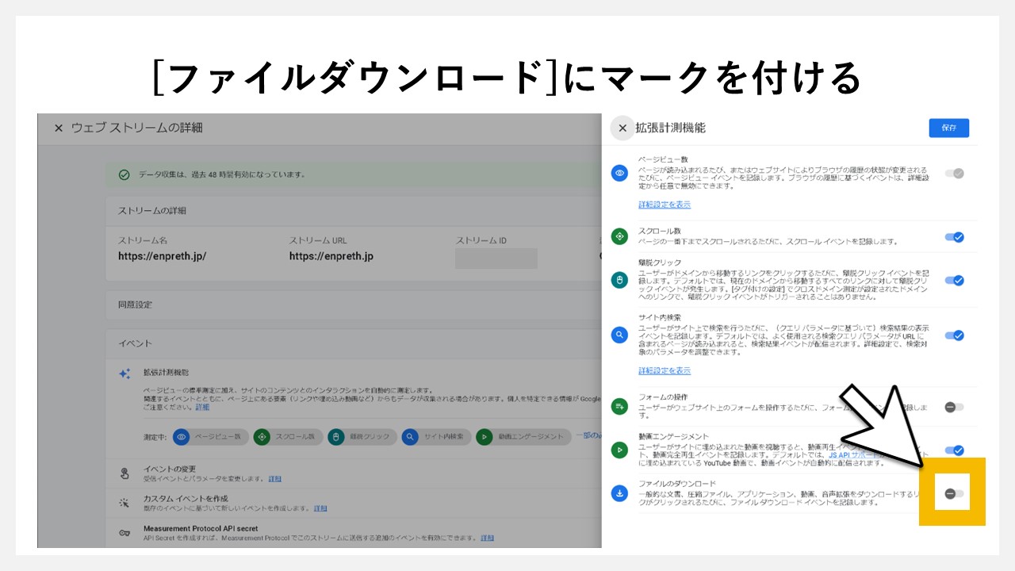Click the form interactions icon
The width and height of the screenshot is (1015, 571).
(x=620, y=405)
